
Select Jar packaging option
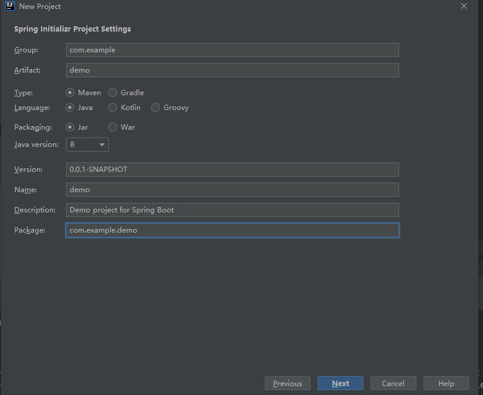[70, 127]
